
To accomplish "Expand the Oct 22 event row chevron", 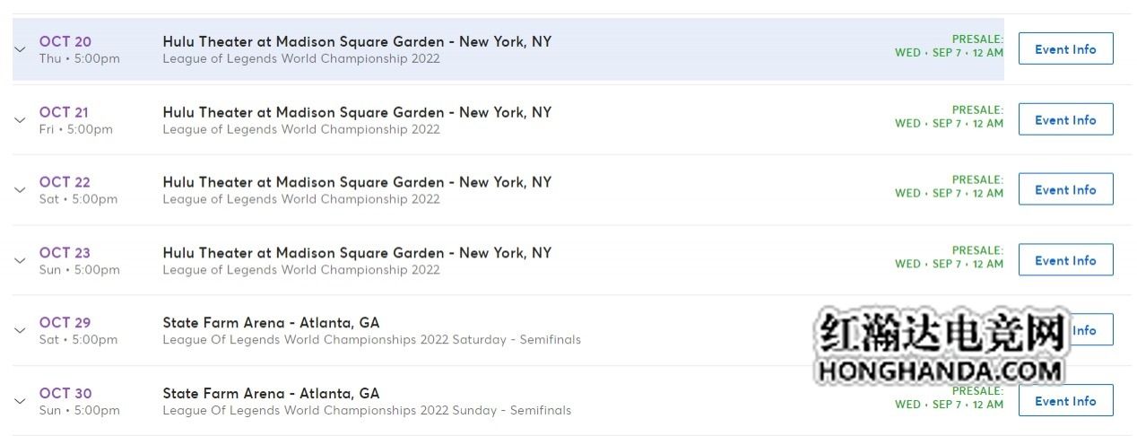I will (20, 190).
